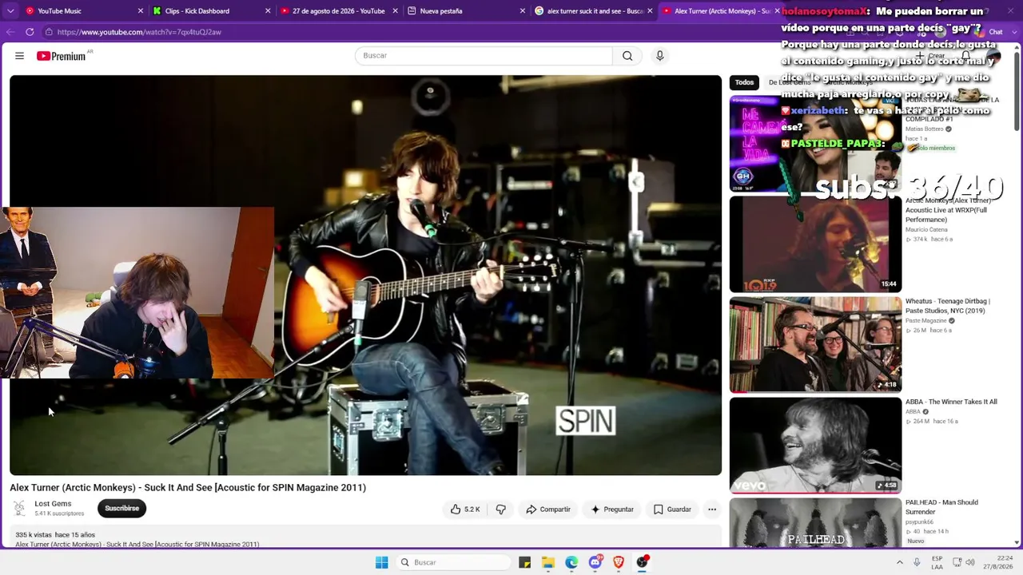The width and height of the screenshot is (1023, 575).
Task: Open the three-dot more actions menu
Action: pyautogui.click(x=712, y=510)
